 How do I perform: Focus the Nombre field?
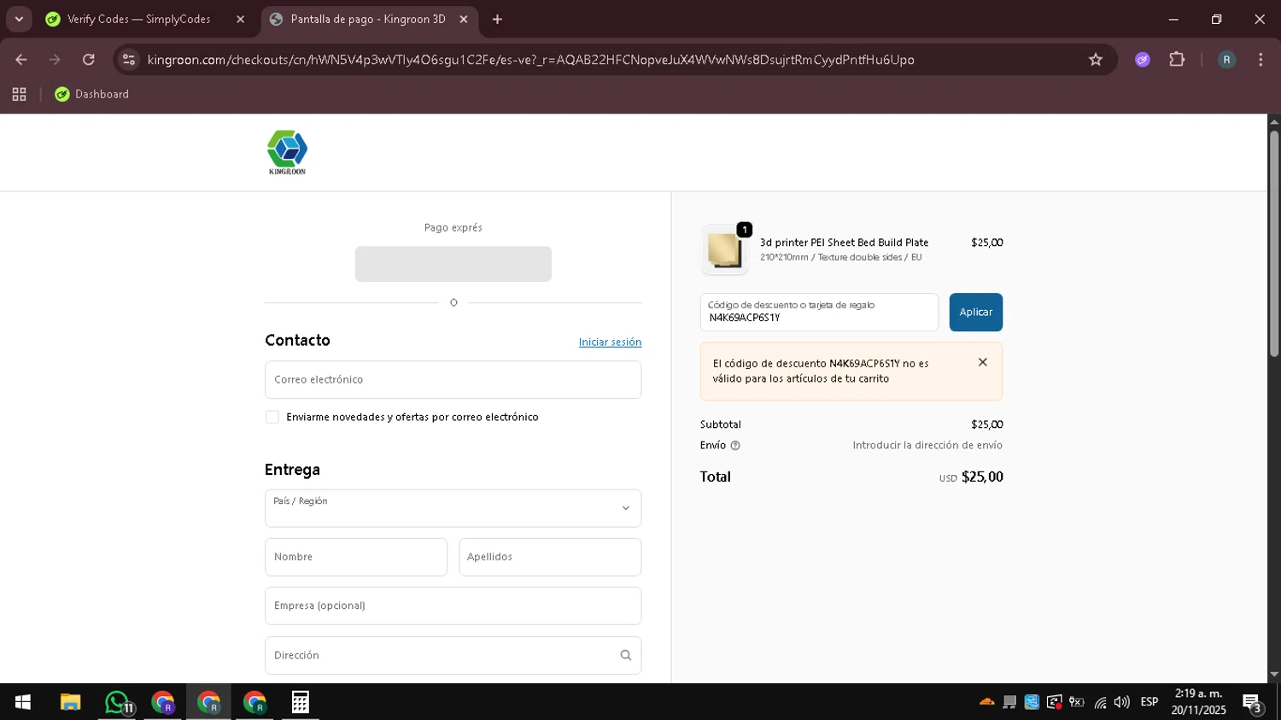356,557
